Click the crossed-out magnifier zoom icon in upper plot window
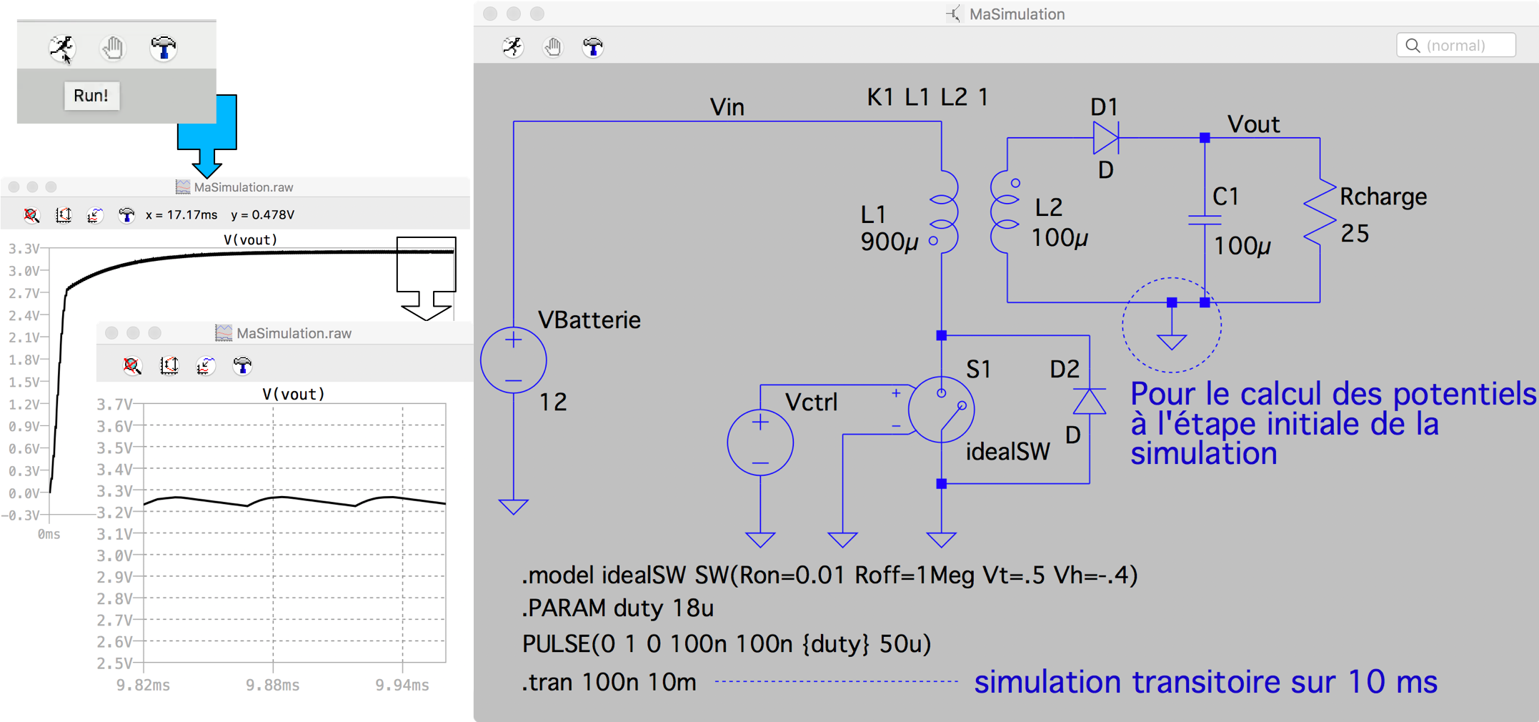This screenshot has width=1539, height=722. pyautogui.click(x=31, y=214)
